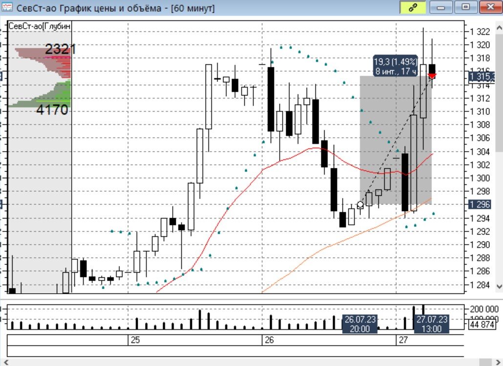The width and height of the screenshot is (503, 366).
Task: Click the date 27 on the time axis
Action: [403, 340]
